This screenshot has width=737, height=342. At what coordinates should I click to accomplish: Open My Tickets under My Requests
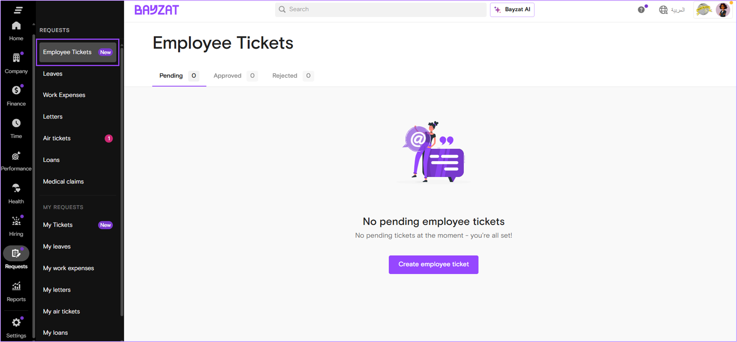pos(58,225)
